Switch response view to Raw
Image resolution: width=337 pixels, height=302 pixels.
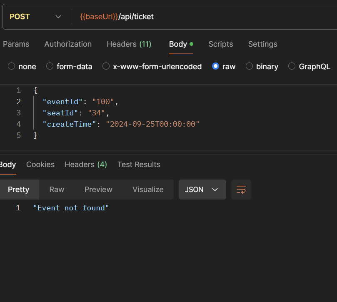(57, 190)
